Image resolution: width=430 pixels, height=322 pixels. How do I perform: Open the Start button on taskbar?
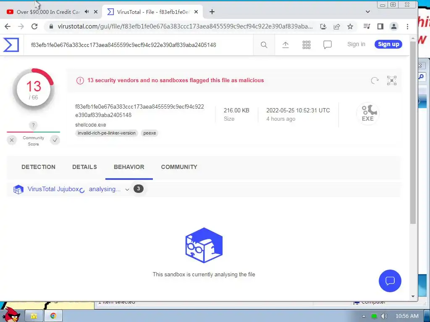coord(11,315)
